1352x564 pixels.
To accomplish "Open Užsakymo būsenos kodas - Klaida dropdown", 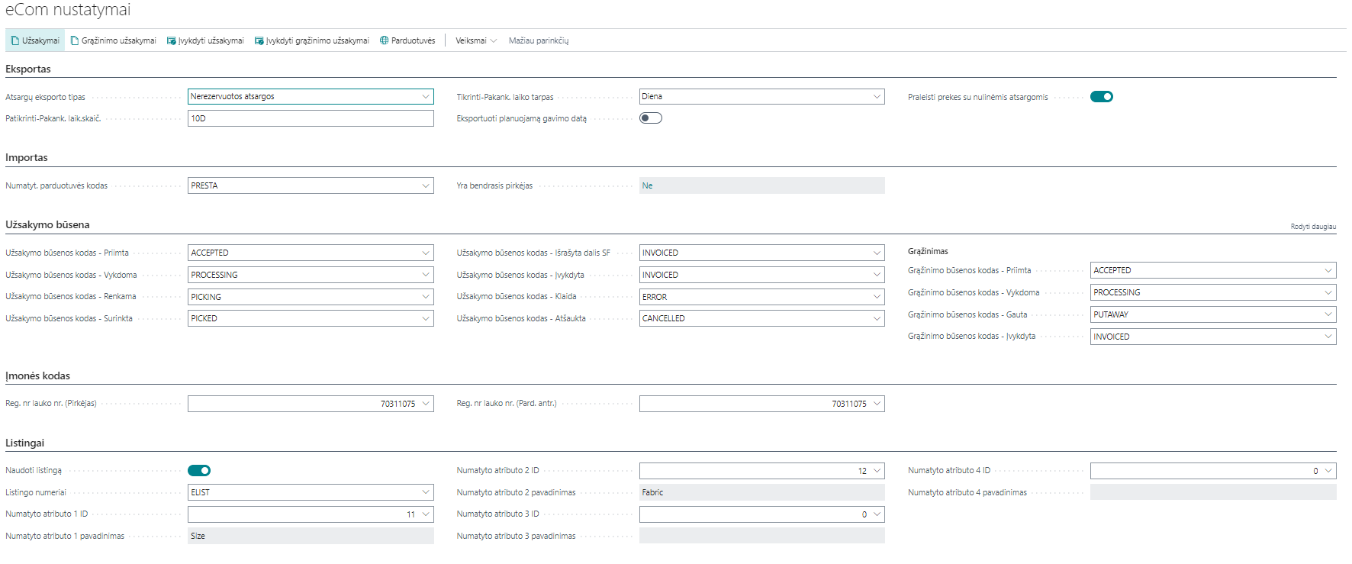I will click(877, 296).
